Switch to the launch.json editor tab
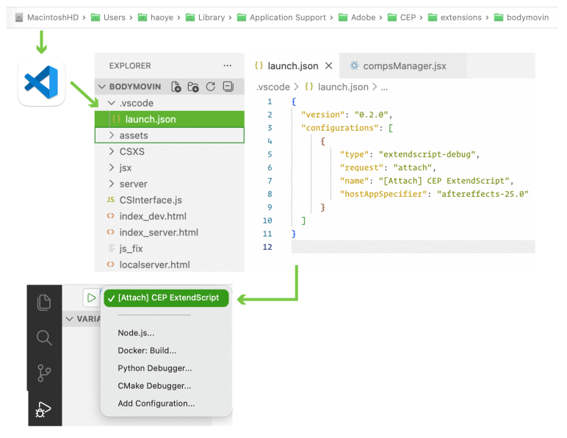Viewport: 567px width, 438px height. [x=292, y=66]
